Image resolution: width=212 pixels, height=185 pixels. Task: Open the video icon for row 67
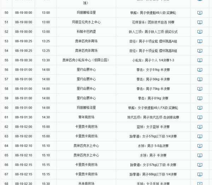200,174
